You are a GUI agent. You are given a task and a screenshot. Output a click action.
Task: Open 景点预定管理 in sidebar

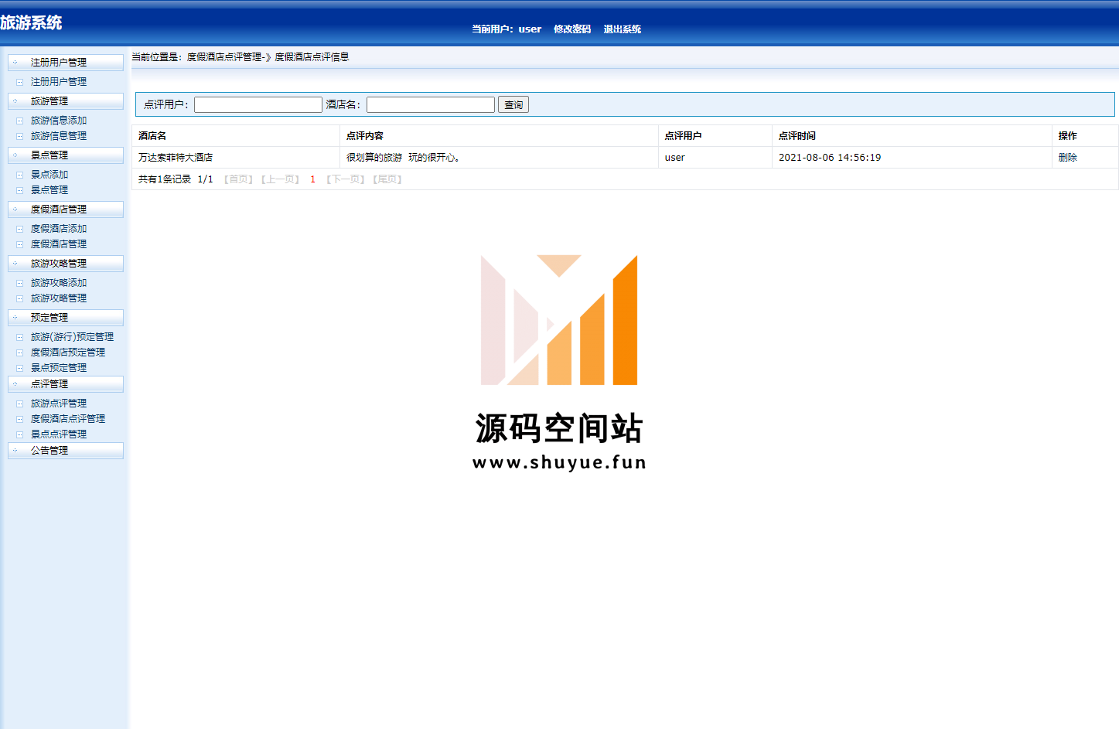[x=59, y=367]
